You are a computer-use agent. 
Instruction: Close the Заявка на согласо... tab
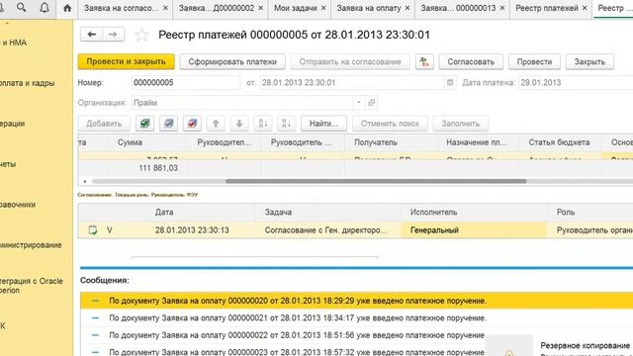tap(165, 8)
